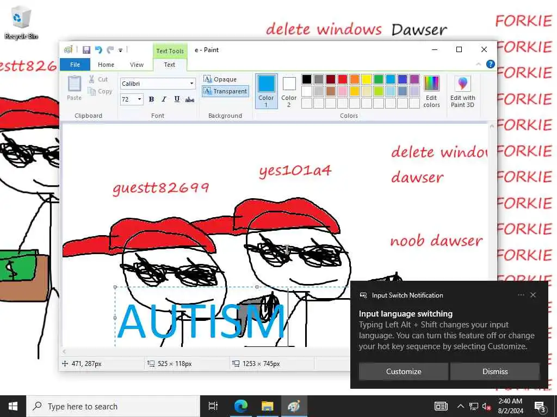Choose the purple palette swatch
Viewport: 557px width, 417px height.
[x=414, y=79]
